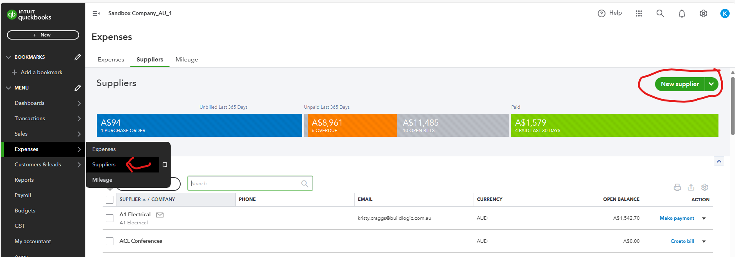The width and height of the screenshot is (735, 257).
Task: Click the kristy.craggs@buildlogic.com.au email
Action: click(x=394, y=218)
